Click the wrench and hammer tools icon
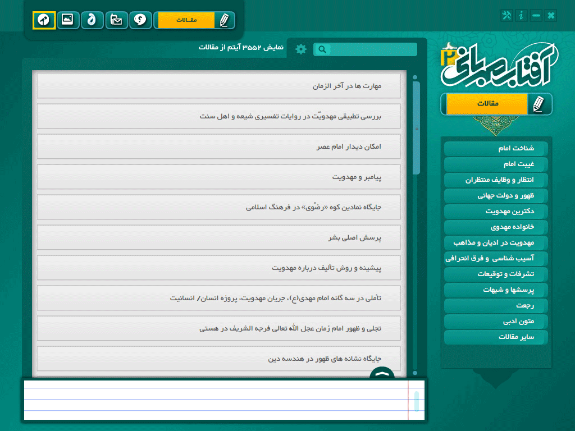The width and height of the screenshot is (575, 431). pyautogui.click(x=507, y=15)
